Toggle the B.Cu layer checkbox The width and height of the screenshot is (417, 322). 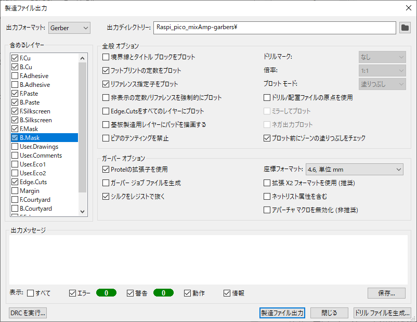point(15,67)
